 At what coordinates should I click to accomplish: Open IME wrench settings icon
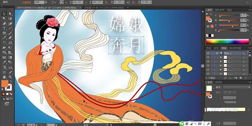[208, 124]
